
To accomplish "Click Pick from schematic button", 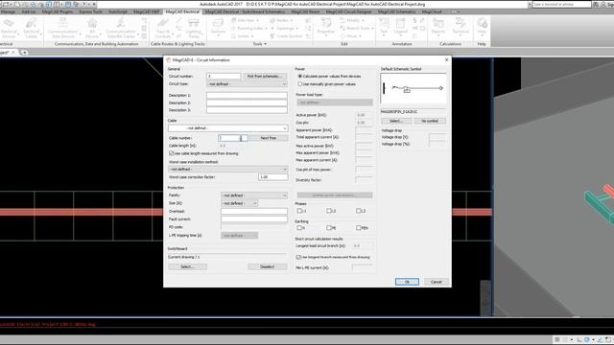I will (x=265, y=77).
